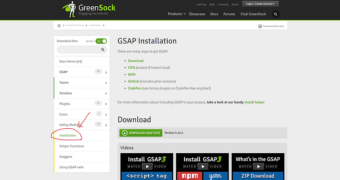Follow the CodePen link
The height and width of the screenshot is (180, 340).
pyautogui.click(x=135, y=88)
